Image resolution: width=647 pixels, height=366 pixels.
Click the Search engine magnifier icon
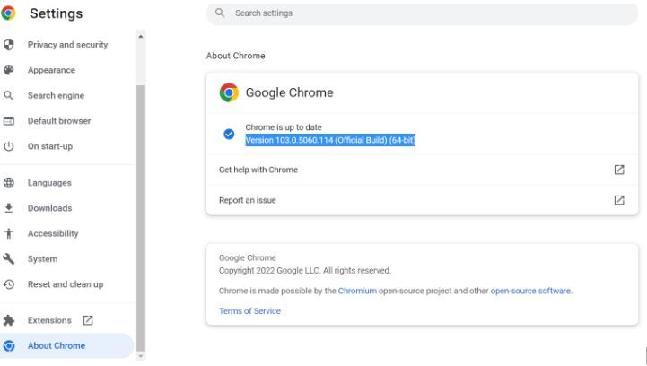pyautogui.click(x=9, y=96)
